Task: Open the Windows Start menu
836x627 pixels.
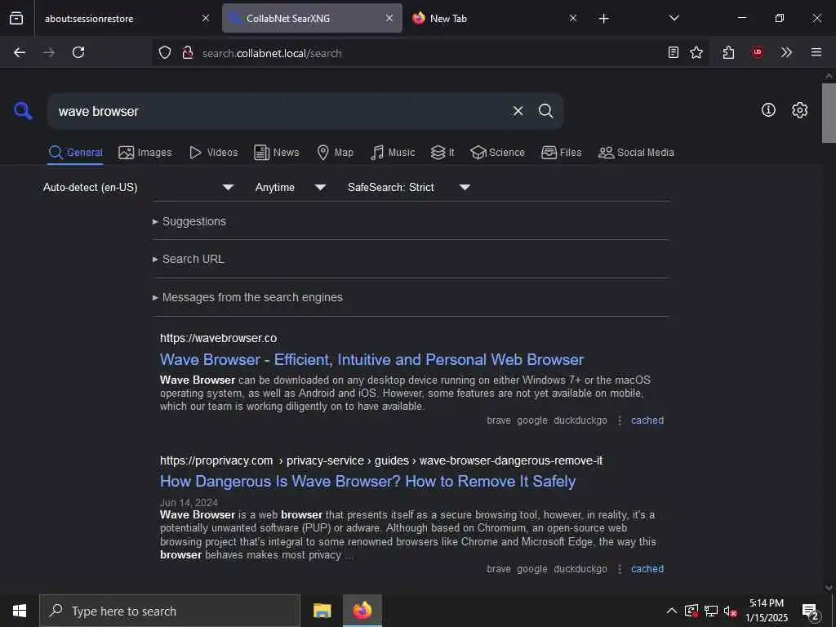Action: 20,611
